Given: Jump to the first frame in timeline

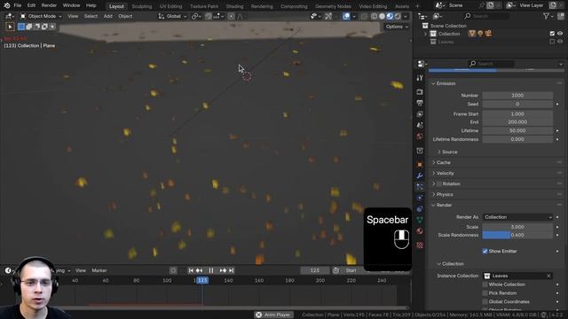Looking at the screenshot, I should tap(191, 270).
